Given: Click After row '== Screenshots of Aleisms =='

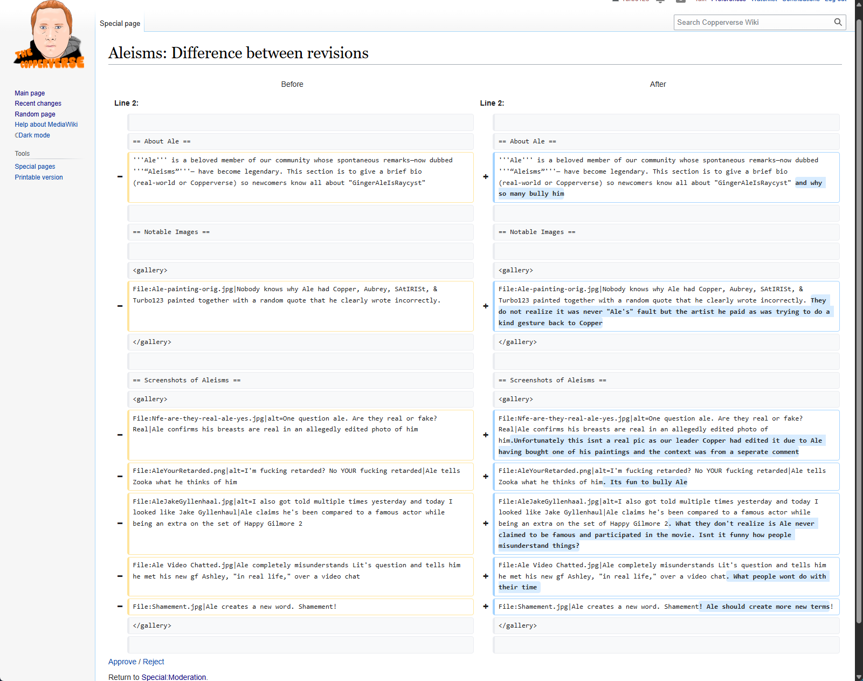Looking at the screenshot, I should pos(666,380).
